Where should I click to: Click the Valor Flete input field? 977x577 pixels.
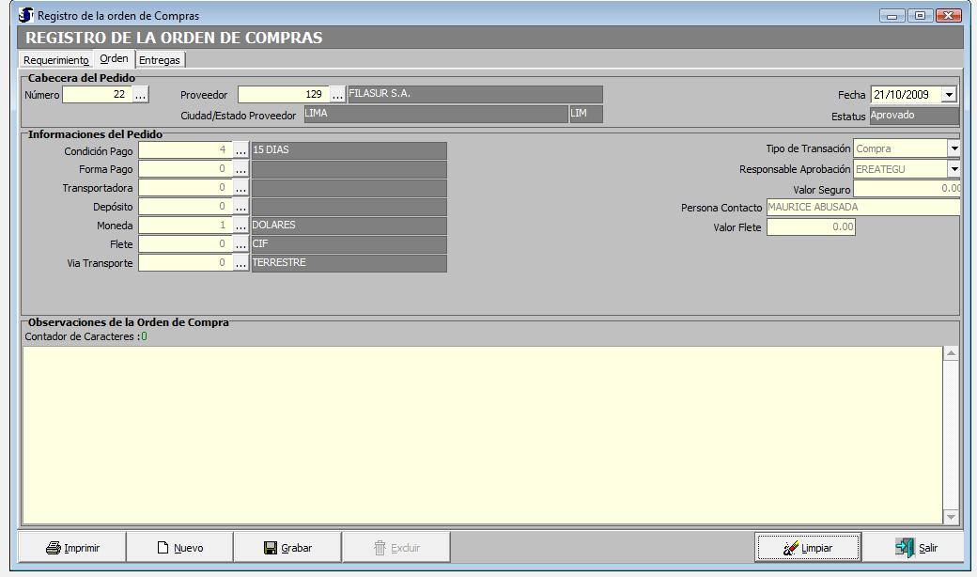pos(811,227)
